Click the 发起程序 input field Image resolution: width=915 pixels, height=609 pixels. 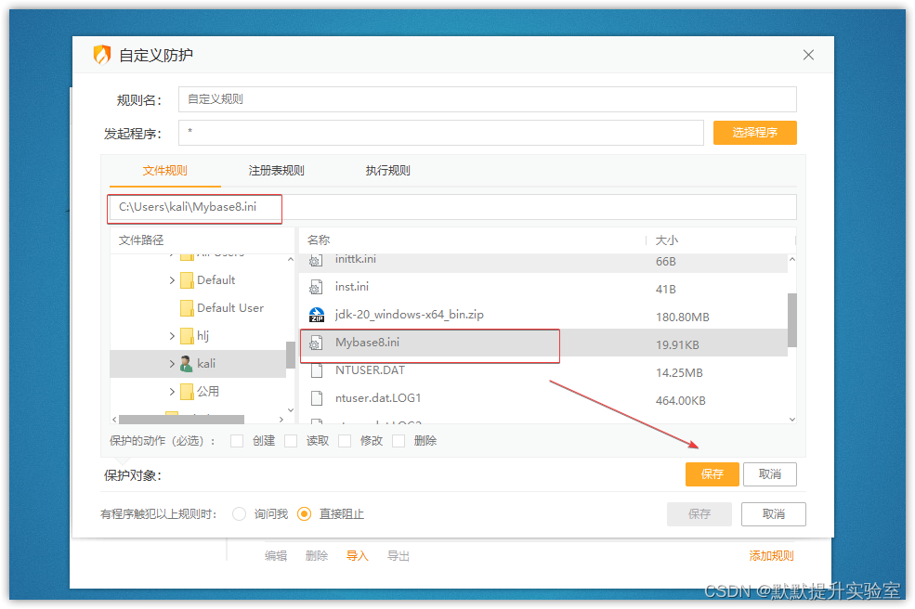click(x=441, y=133)
